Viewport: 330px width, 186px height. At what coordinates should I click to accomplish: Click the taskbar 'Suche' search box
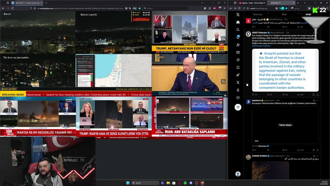145,183
